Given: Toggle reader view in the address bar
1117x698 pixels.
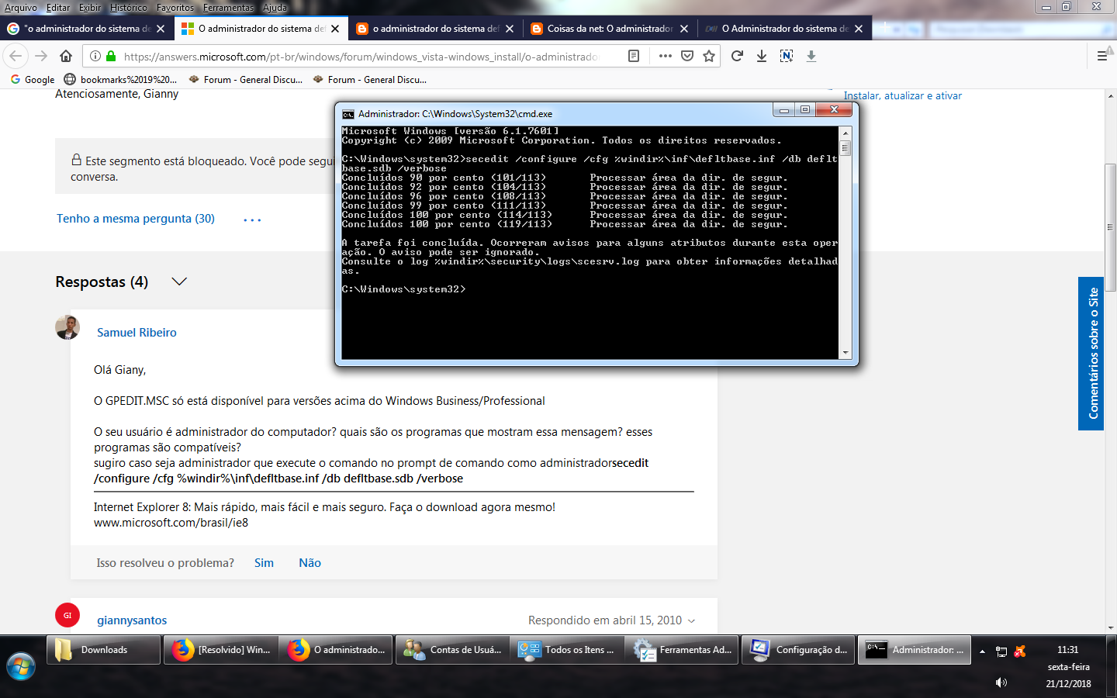Looking at the screenshot, I should pyautogui.click(x=634, y=56).
